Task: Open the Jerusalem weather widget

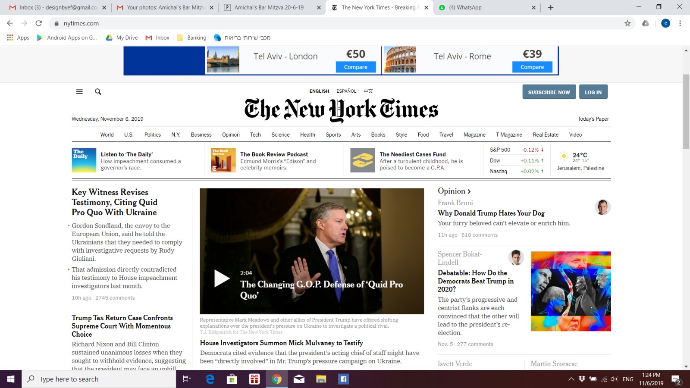Action: [x=580, y=161]
